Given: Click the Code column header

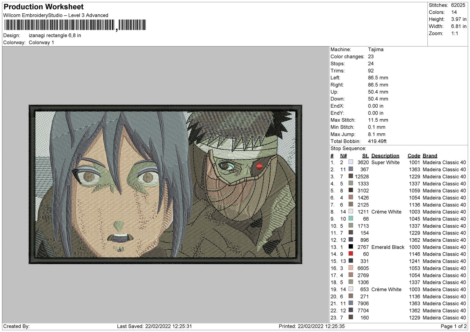Looking at the screenshot, I should tap(414, 156).
